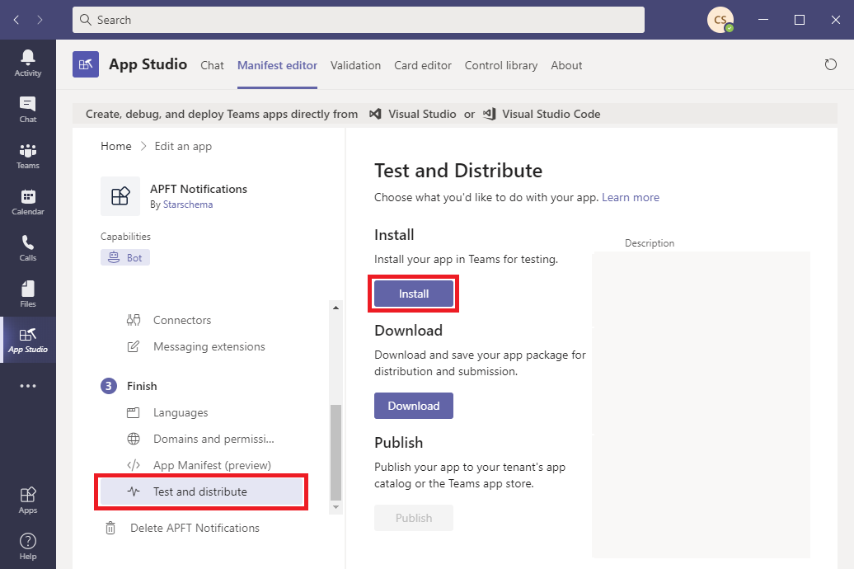Click the disabled Publish button
The image size is (854, 569).
413,518
